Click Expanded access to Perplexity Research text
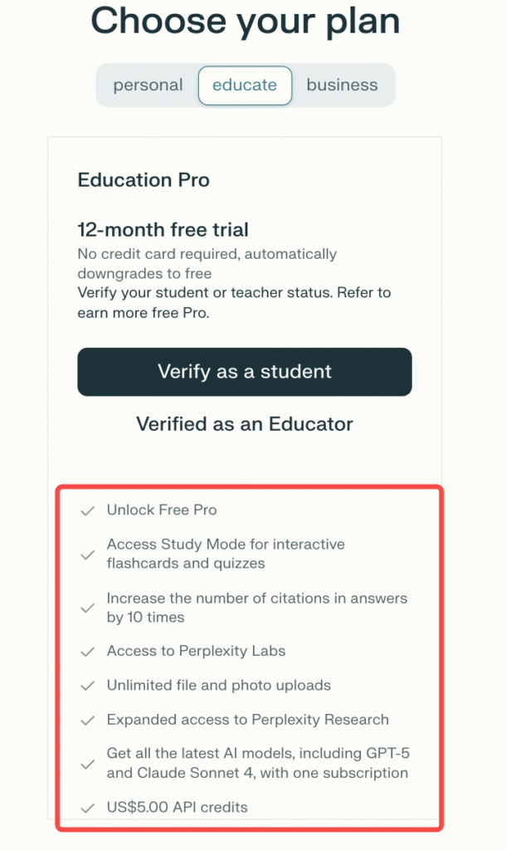The image size is (506, 850). point(247,720)
